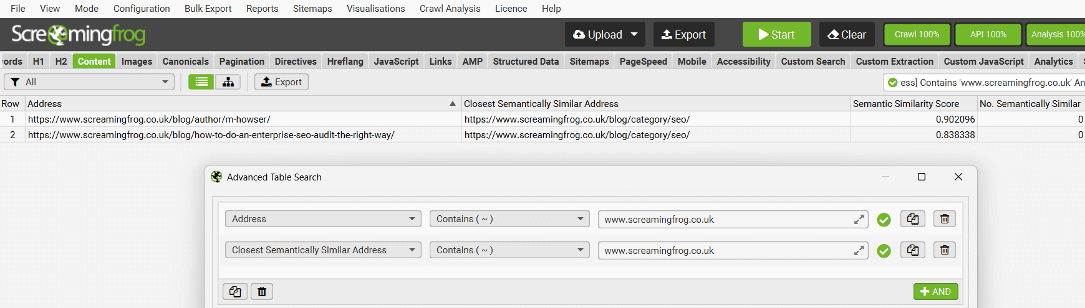
Task: Switch to the Pagination tab
Action: click(x=242, y=61)
